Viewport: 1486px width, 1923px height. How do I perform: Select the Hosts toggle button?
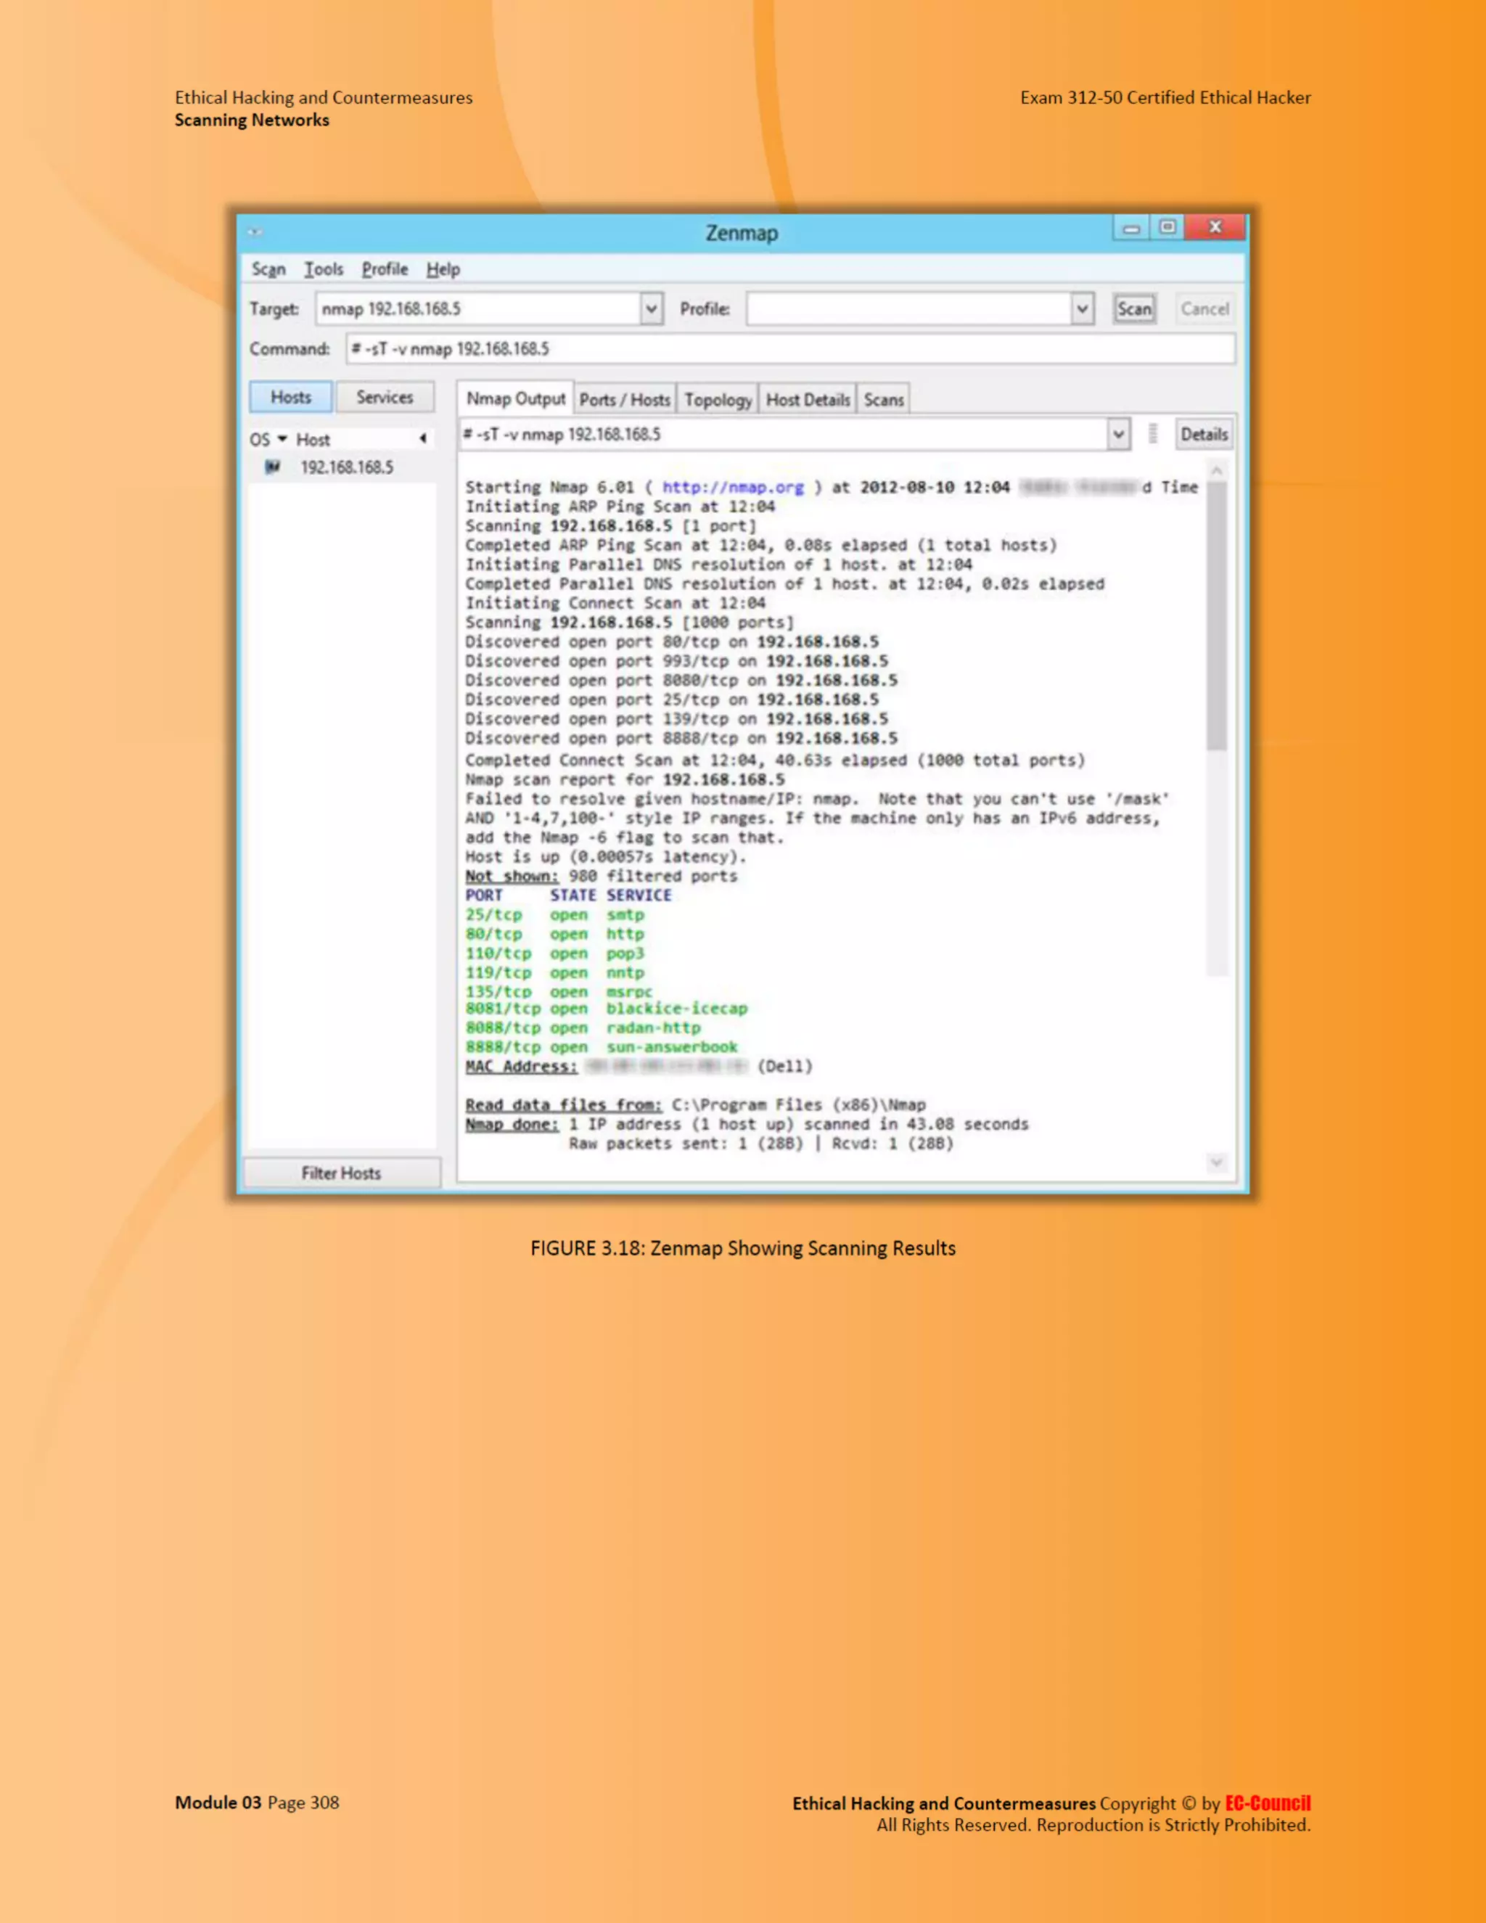click(290, 397)
